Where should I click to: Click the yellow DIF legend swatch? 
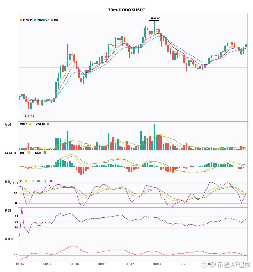(x=29, y=153)
